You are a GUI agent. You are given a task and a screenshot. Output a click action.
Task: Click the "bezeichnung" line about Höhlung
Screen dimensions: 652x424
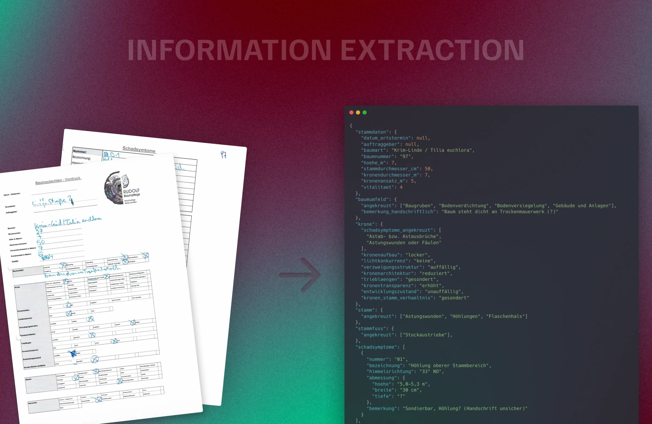(429, 366)
